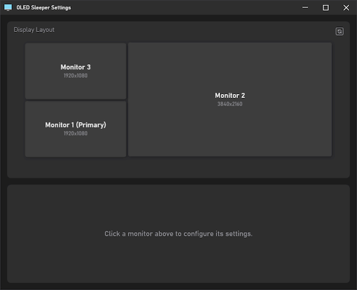The width and height of the screenshot is (357, 290).
Task: Minimize the OLED Sleeper Settings window
Action: 305,8
